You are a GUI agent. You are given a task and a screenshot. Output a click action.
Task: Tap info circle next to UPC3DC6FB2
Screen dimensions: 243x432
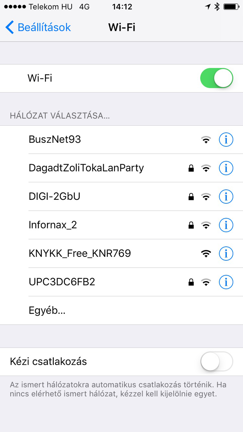coord(226,281)
